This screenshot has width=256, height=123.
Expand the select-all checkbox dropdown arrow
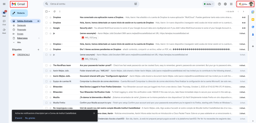[x=49, y=11]
